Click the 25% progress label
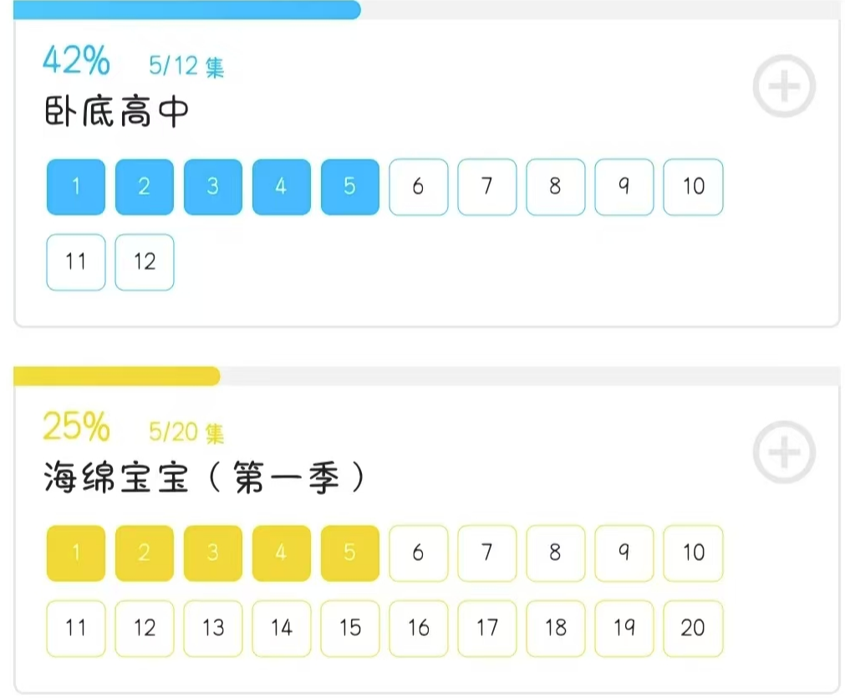Screen dimensions: 845x698 click(76, 427)
